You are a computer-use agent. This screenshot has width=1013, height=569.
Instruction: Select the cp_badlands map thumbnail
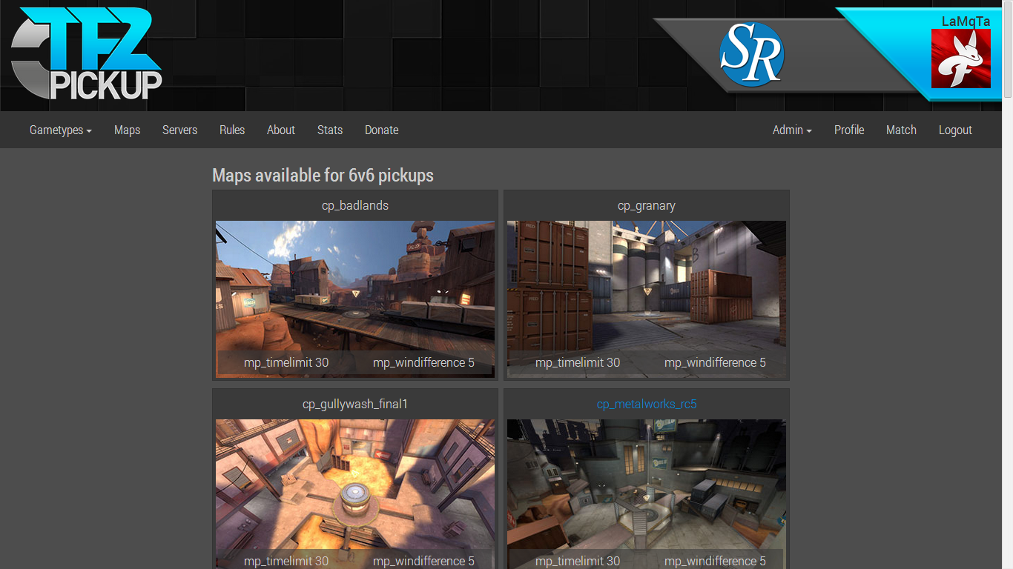coord(355,299)
